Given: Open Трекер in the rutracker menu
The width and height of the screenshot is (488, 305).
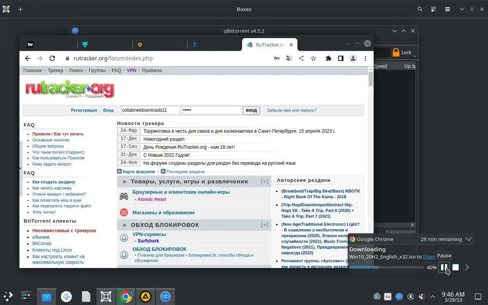Looking at the screenshot, I should (x=56, y=71).
